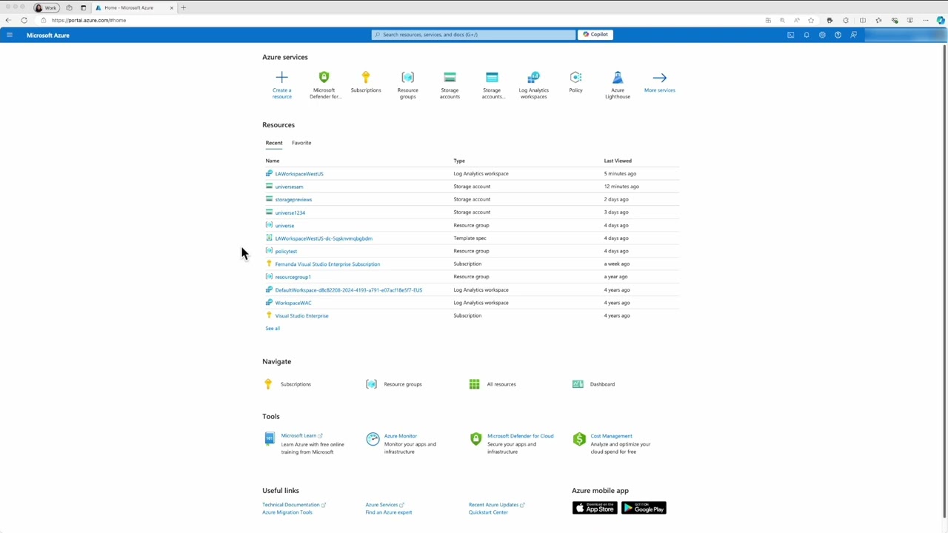Click the zoom magnifier icon in address bar

pyautogui.click(x=782, y=20)
